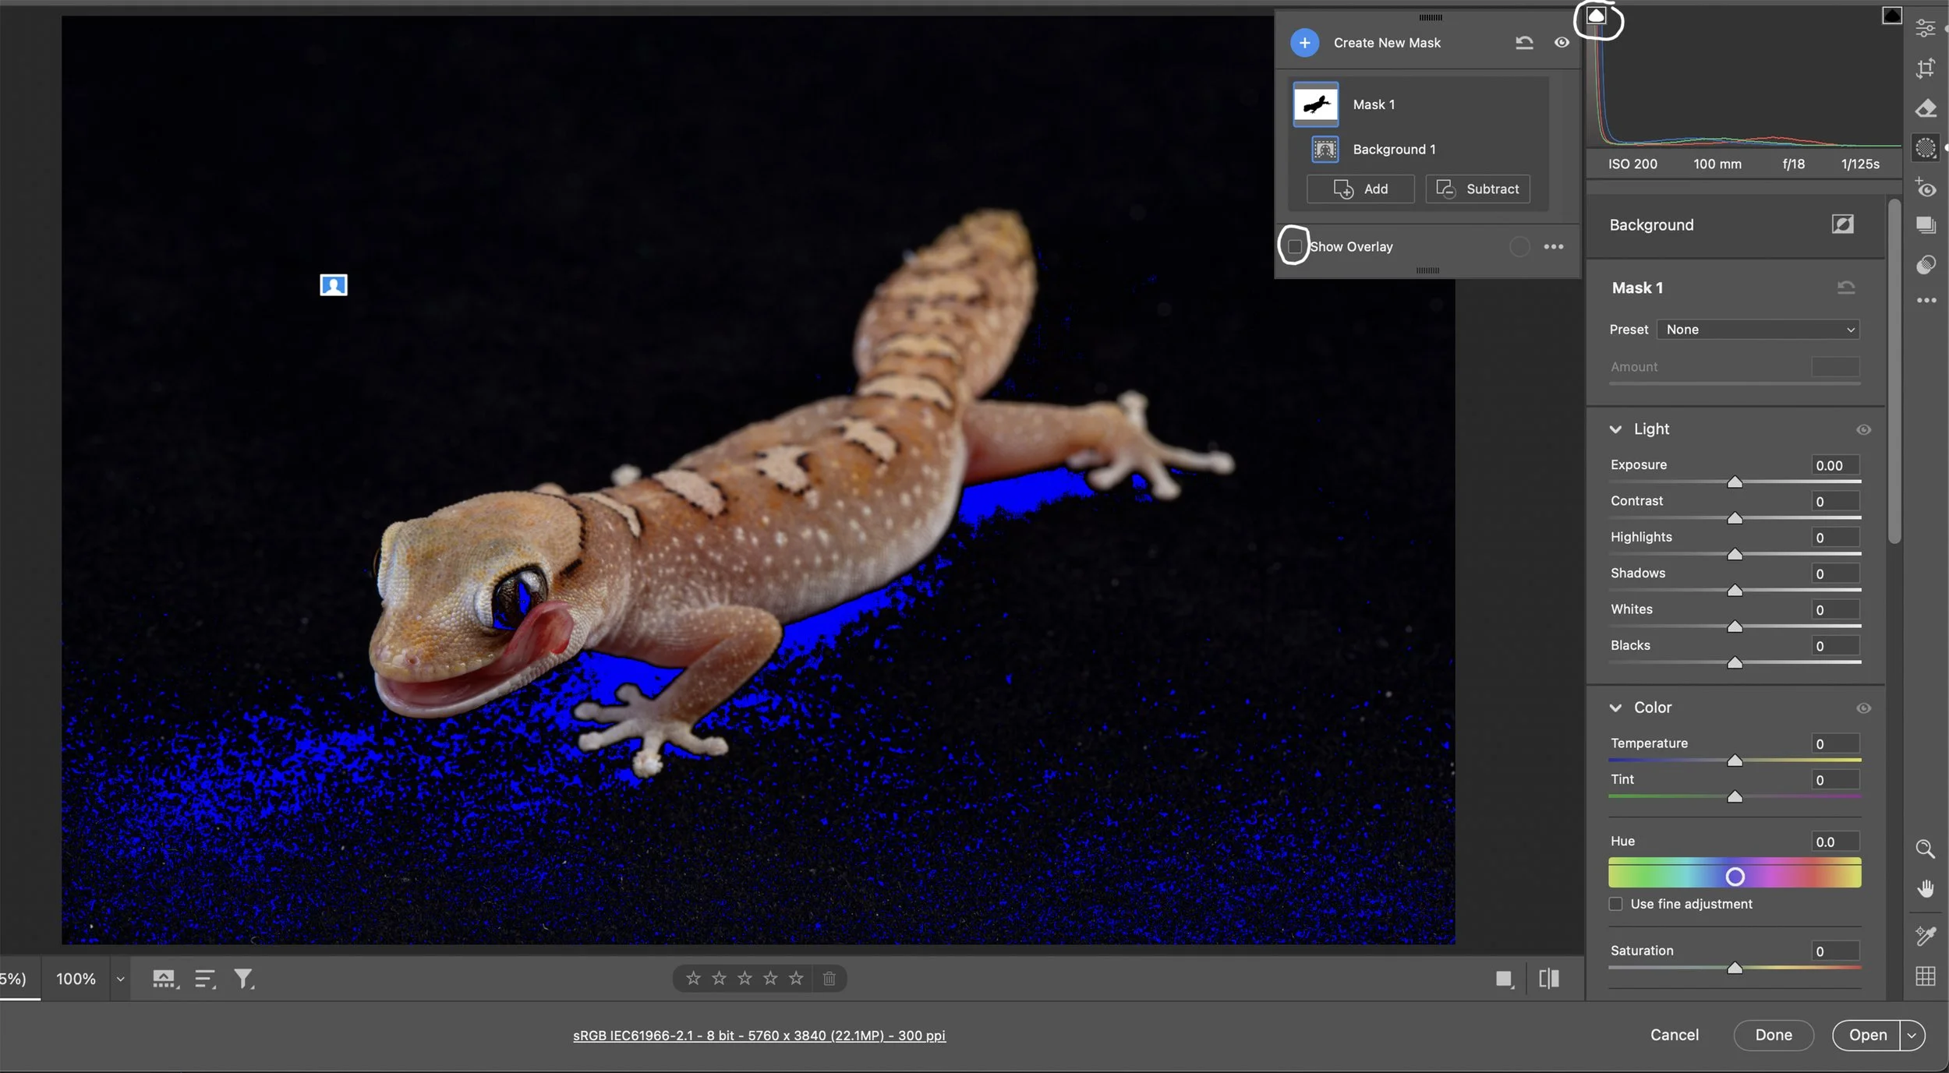Open the zoom level dropdown
The height and width of the screenshot is (1073, 1949).
[119, 978]
